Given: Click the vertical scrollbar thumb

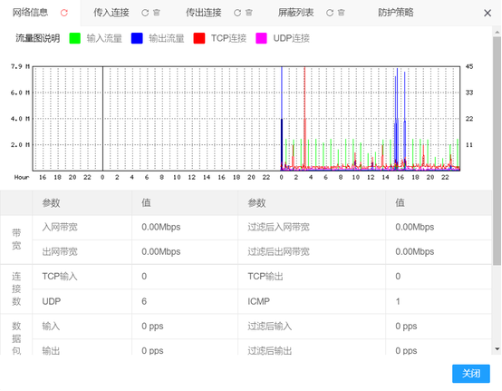Looking at the screenshot, I should point(497,151).
